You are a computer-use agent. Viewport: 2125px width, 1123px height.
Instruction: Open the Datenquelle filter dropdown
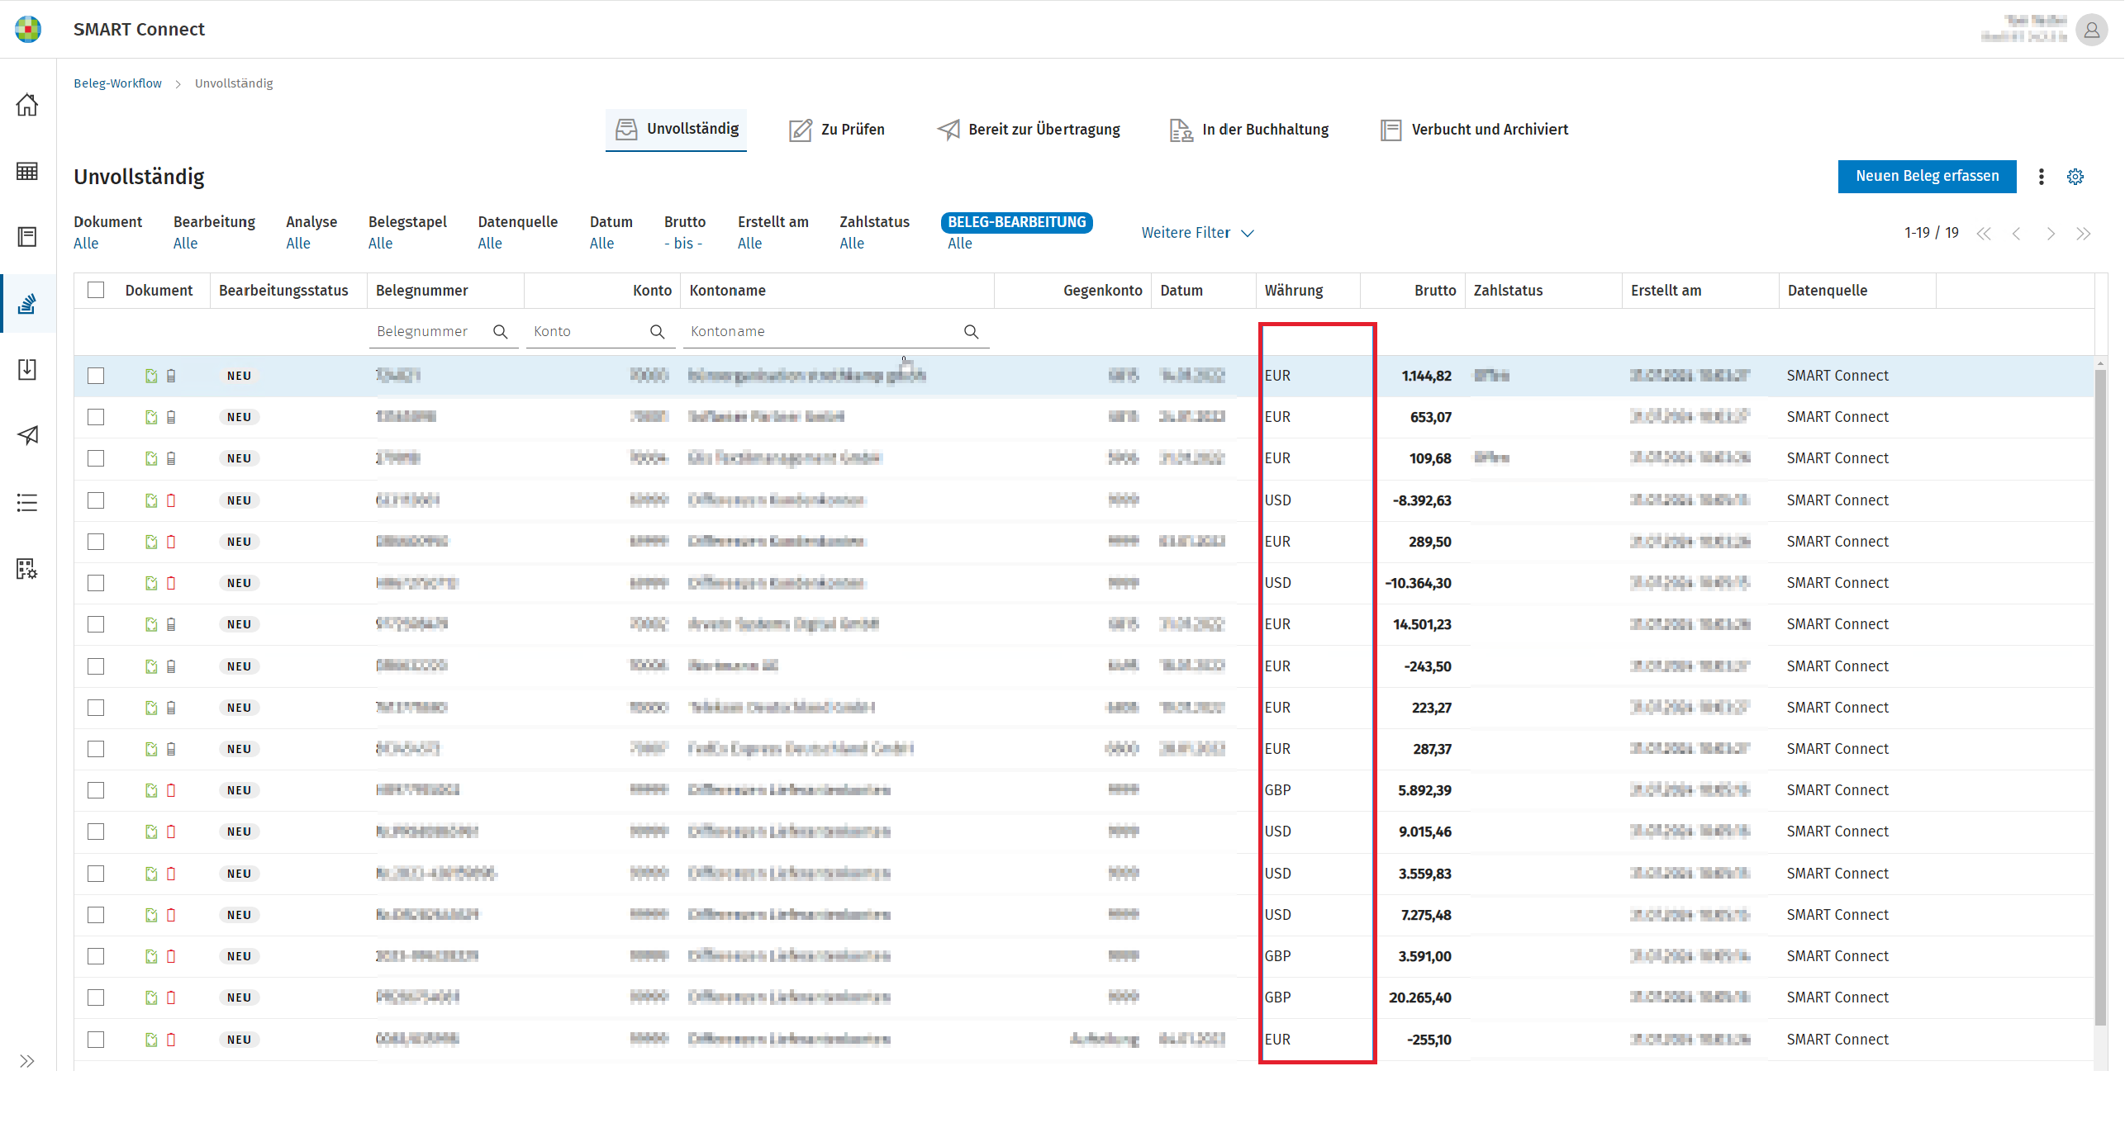(517, 232)
